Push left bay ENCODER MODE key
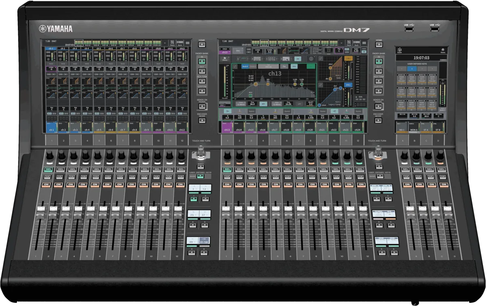 click(x=202, y=120)
